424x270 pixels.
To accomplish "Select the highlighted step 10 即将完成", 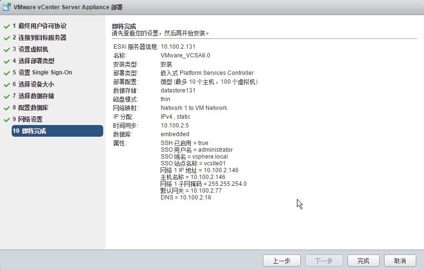I will click(57, 131).
